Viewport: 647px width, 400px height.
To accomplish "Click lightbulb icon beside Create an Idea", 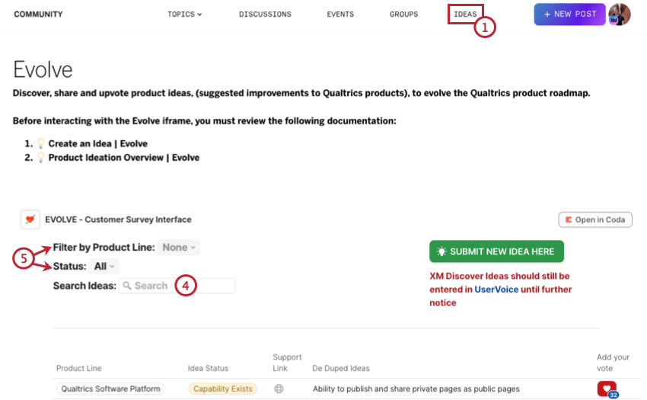I will click(x=40, y=143).
